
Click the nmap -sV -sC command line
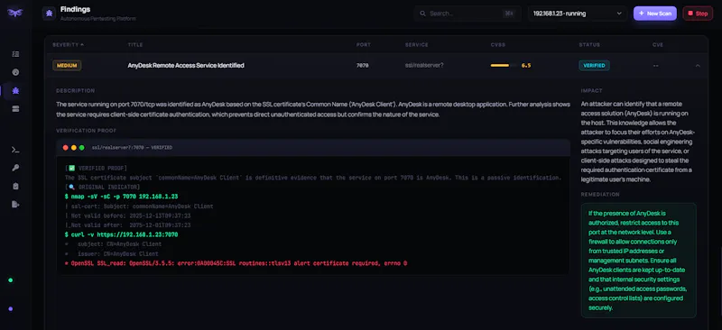pyautogui.click(x=121, y=197)
